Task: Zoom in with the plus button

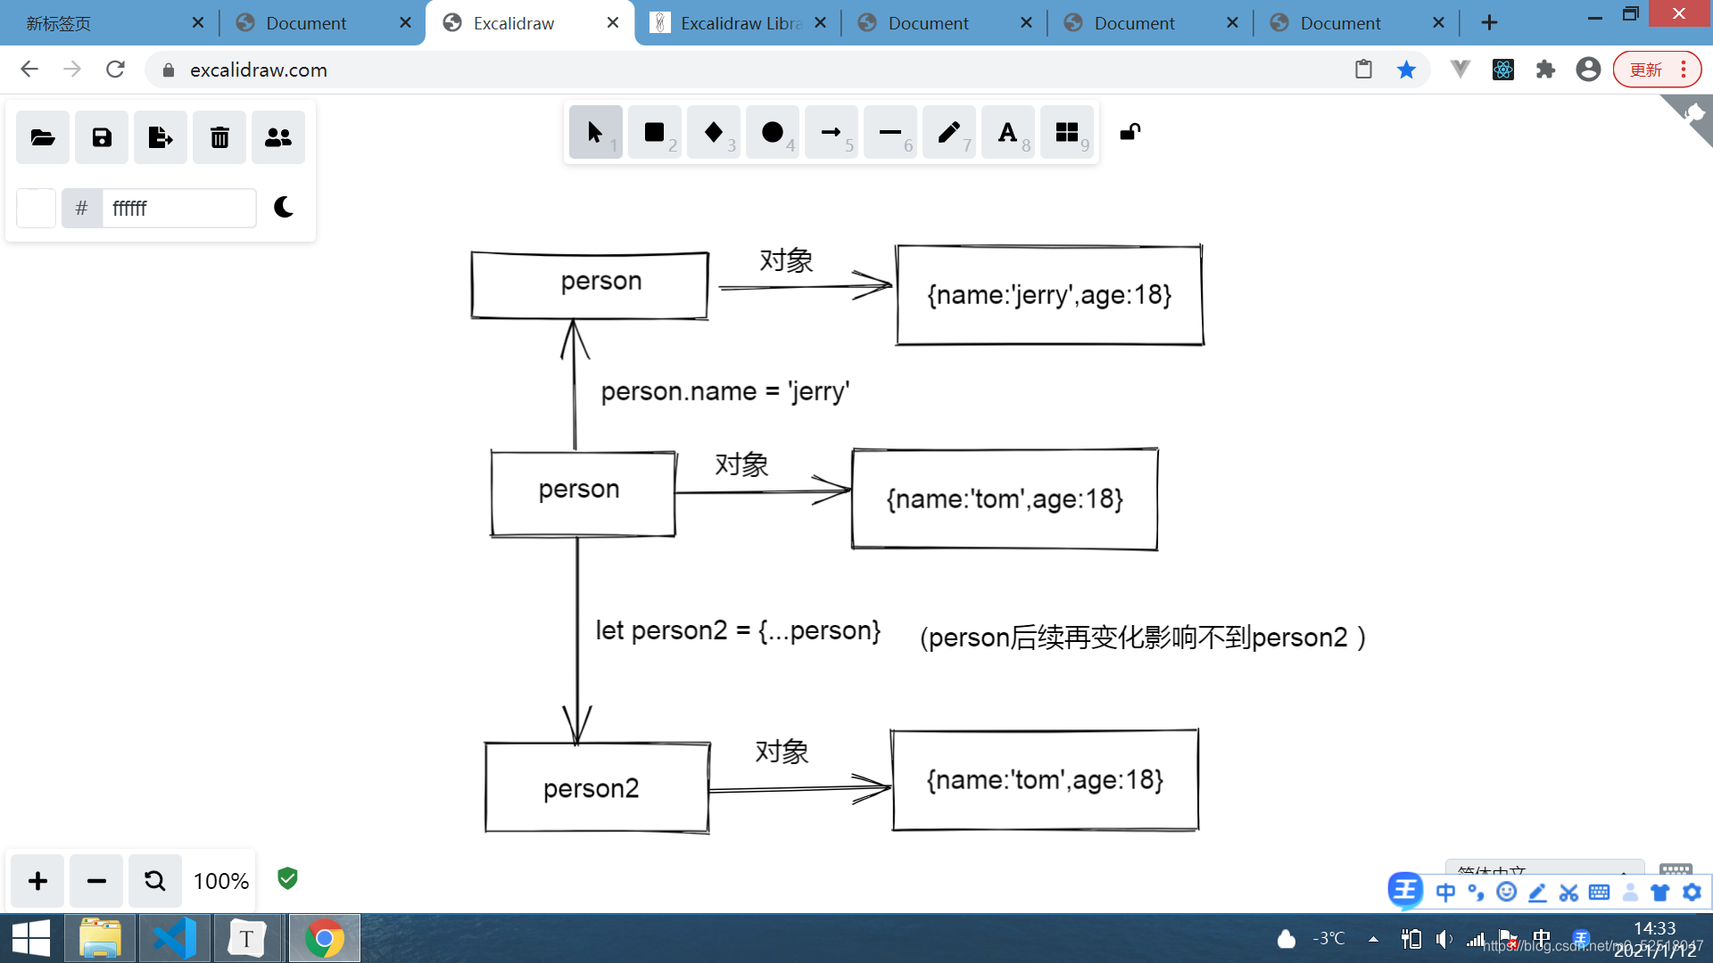Action: click(x=37, y=881)
